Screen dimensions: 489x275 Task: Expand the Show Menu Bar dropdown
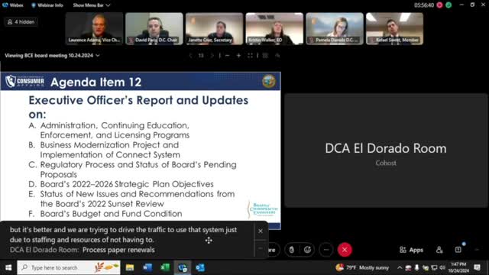click(x=92, y=5)
